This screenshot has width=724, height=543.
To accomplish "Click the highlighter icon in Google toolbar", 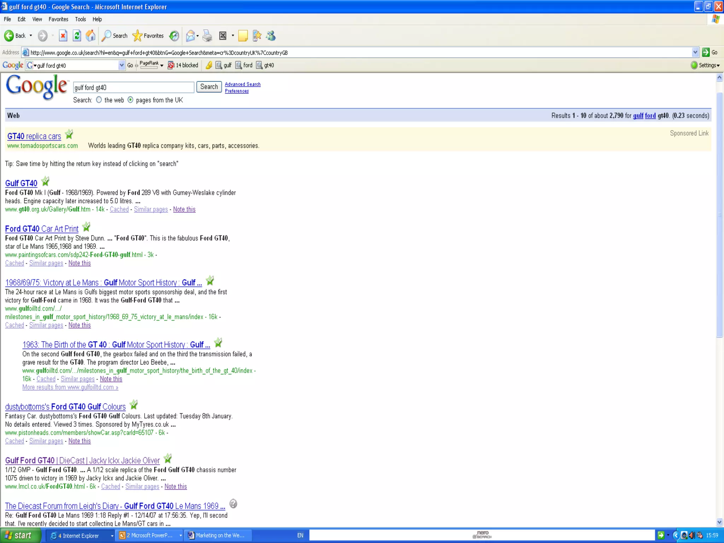I will [x=209, y=65].
